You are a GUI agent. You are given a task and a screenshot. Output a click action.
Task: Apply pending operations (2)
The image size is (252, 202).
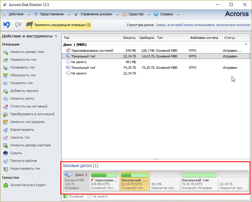pyautogui.click(x=58, y=25)
